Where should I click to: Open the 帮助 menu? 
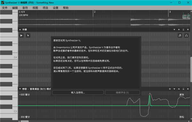tap(66, 8)
